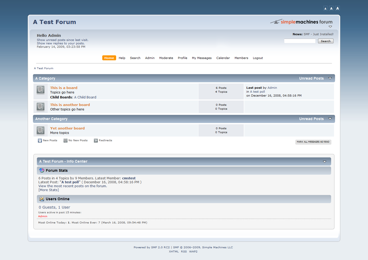Click the board icon beside This is a board

[41, 89]
